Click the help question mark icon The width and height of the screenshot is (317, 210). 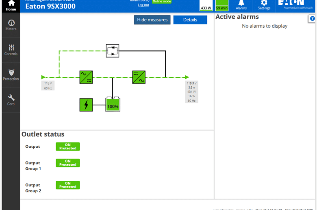[x=313, y=19]
